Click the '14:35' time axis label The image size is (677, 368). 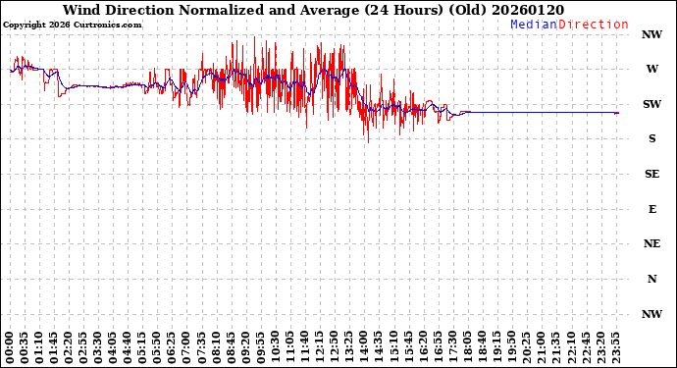(x=378, y=347)
